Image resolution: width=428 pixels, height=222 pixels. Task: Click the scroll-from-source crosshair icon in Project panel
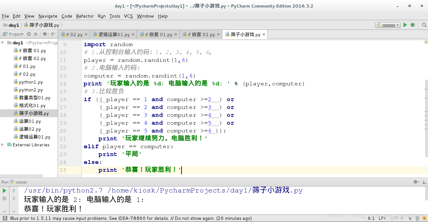click(x=29, y=34)
